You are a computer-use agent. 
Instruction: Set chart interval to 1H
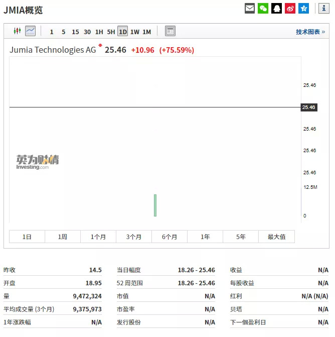pyautogui.click(x=99, y=32)
